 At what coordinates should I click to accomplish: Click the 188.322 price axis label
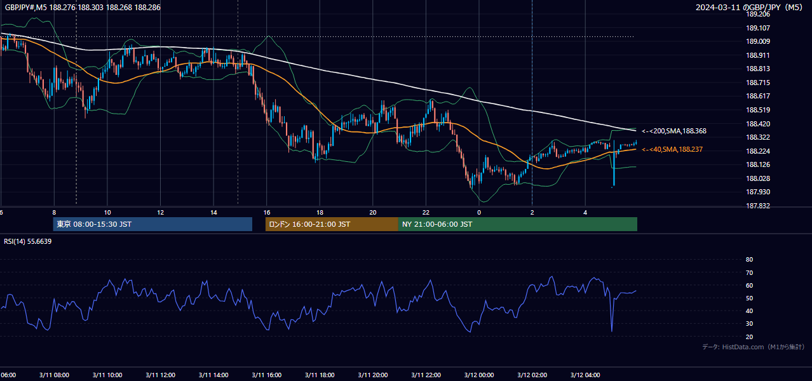758,137
